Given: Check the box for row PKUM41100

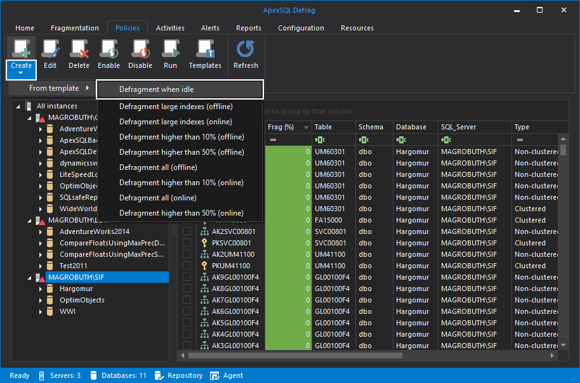Looking at the screenshot, I should 187,266.
